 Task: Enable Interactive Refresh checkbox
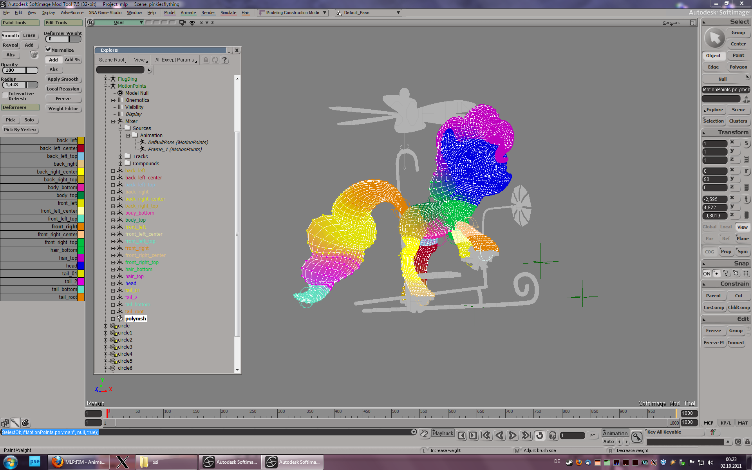tap(5, 95)
